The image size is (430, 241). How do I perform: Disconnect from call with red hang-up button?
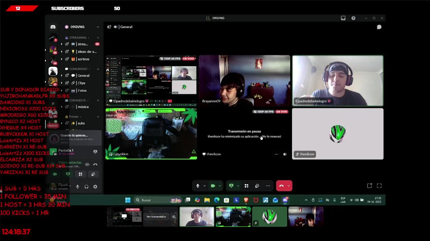[282, 186]
